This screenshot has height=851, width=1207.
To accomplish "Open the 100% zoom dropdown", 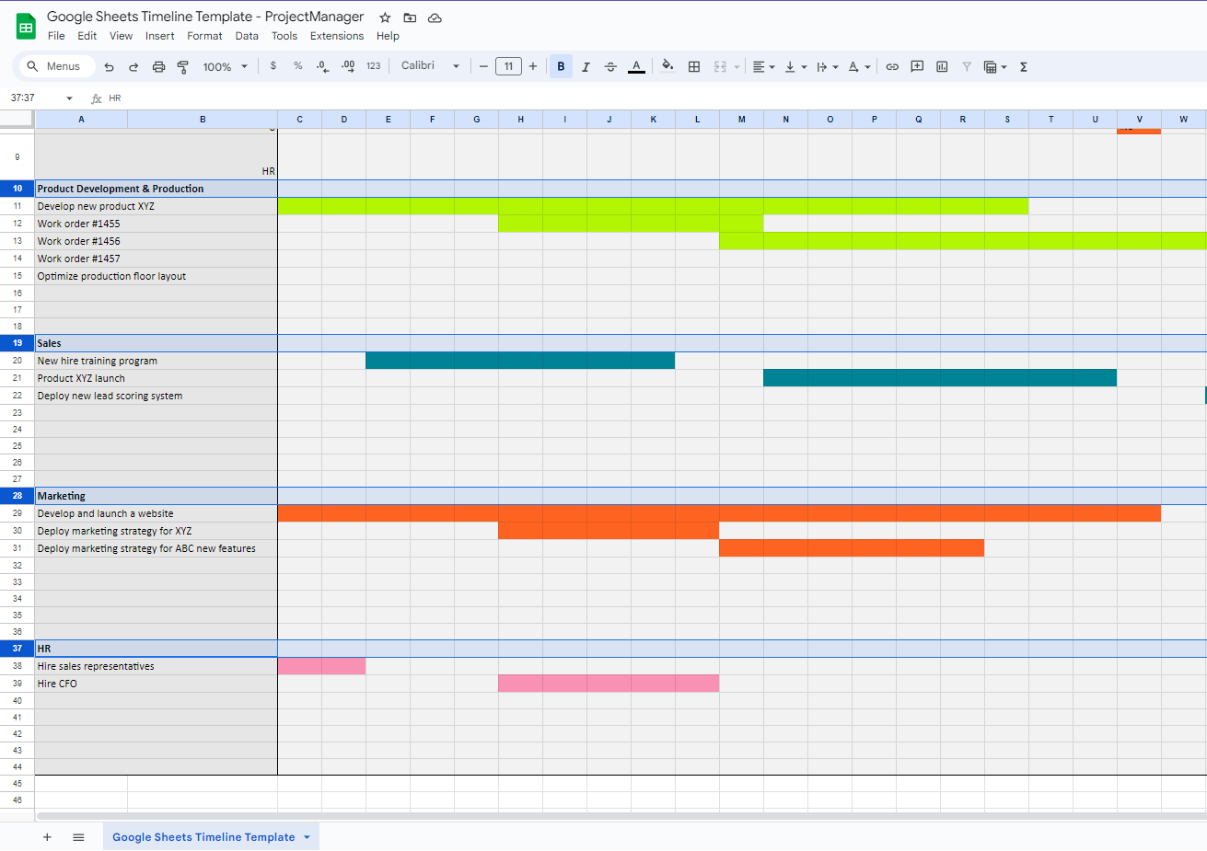I will point(226,66).
